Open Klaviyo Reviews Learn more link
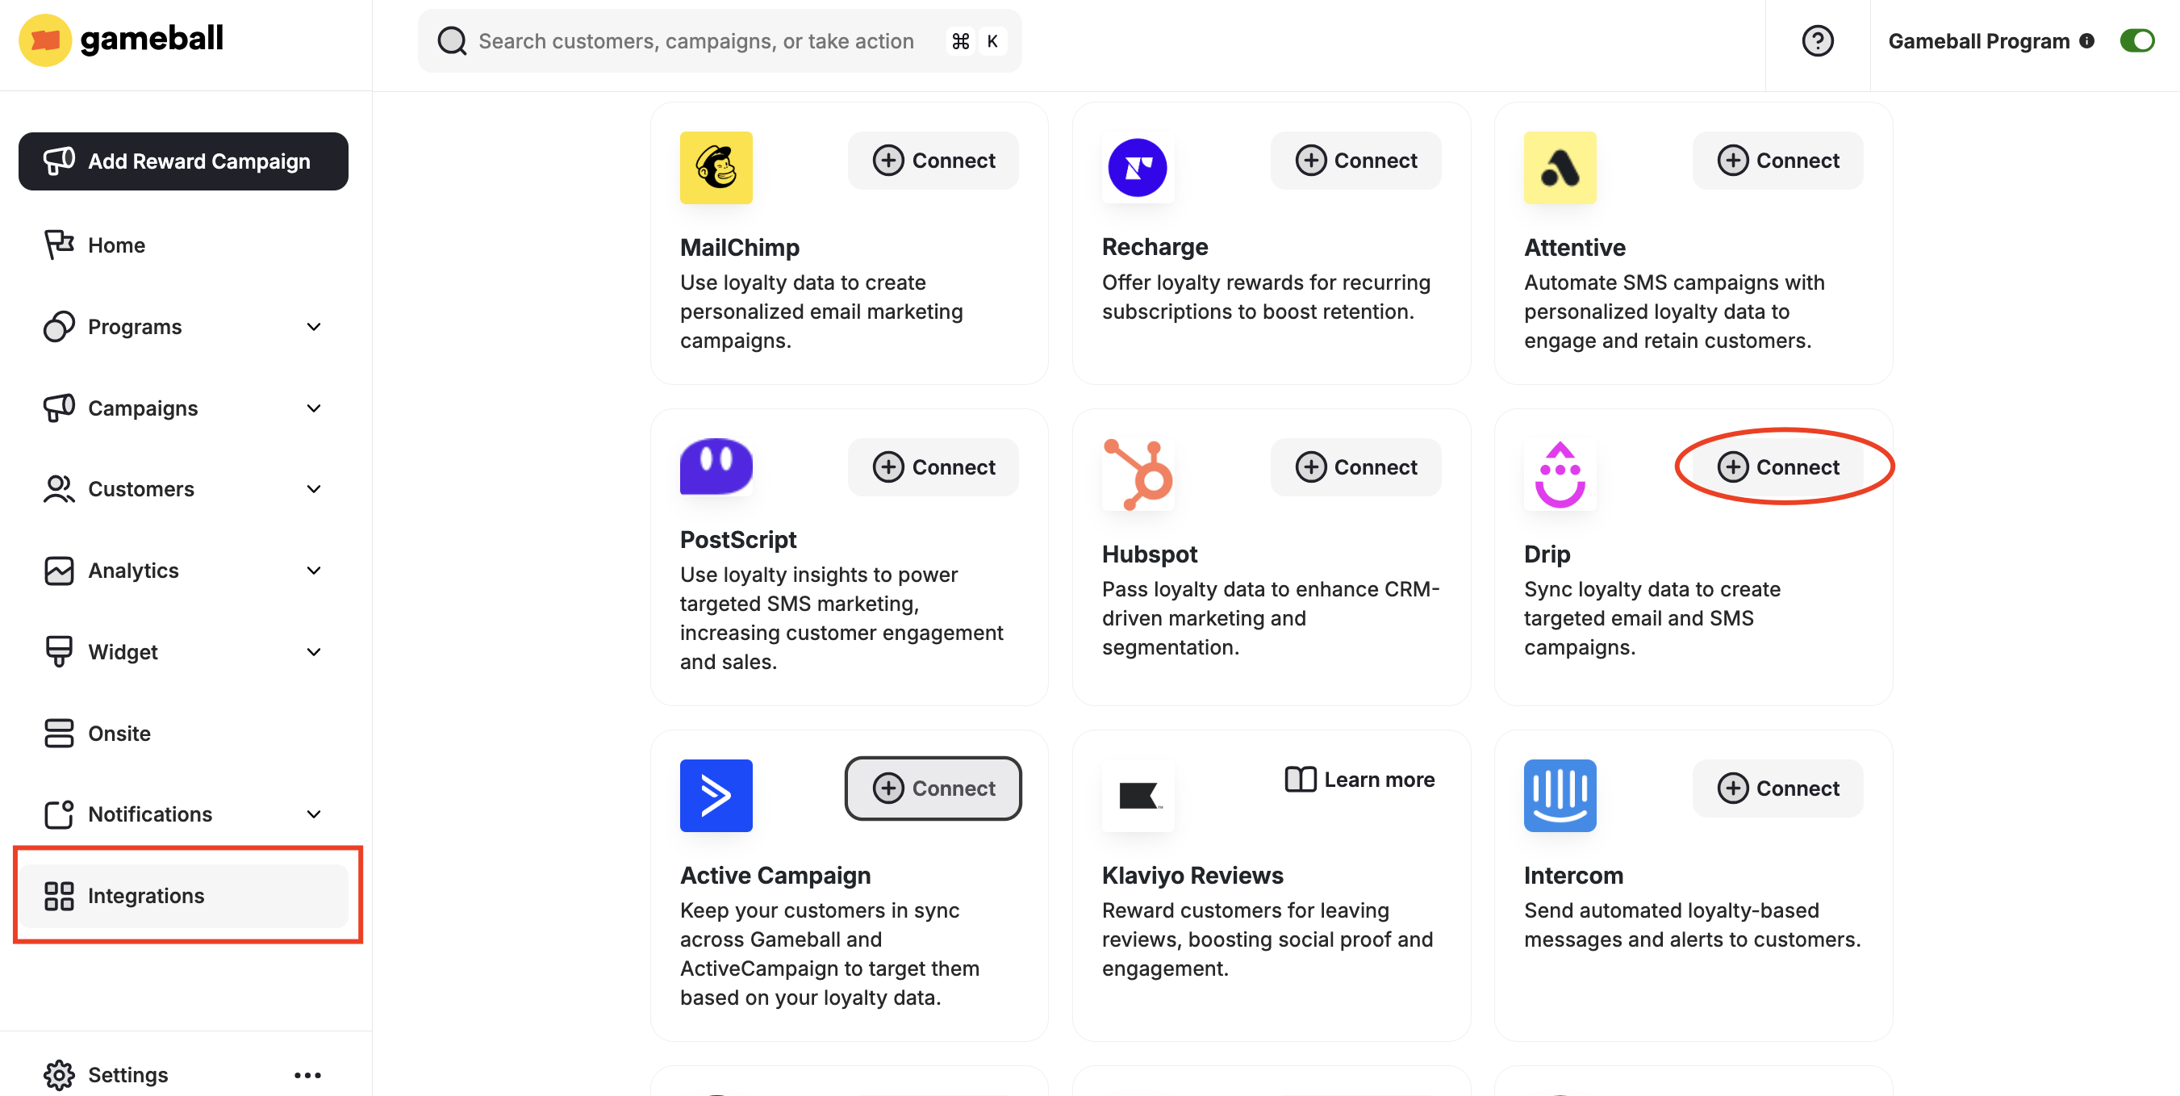Image resolution: width=2180 pixels, height=1096 pixels. (x=1359, y=779)
